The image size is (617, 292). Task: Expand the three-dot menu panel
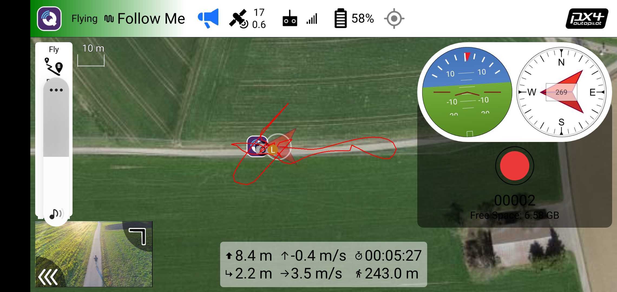click(55, 90)
